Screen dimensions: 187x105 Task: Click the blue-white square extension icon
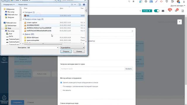(141, 1)
